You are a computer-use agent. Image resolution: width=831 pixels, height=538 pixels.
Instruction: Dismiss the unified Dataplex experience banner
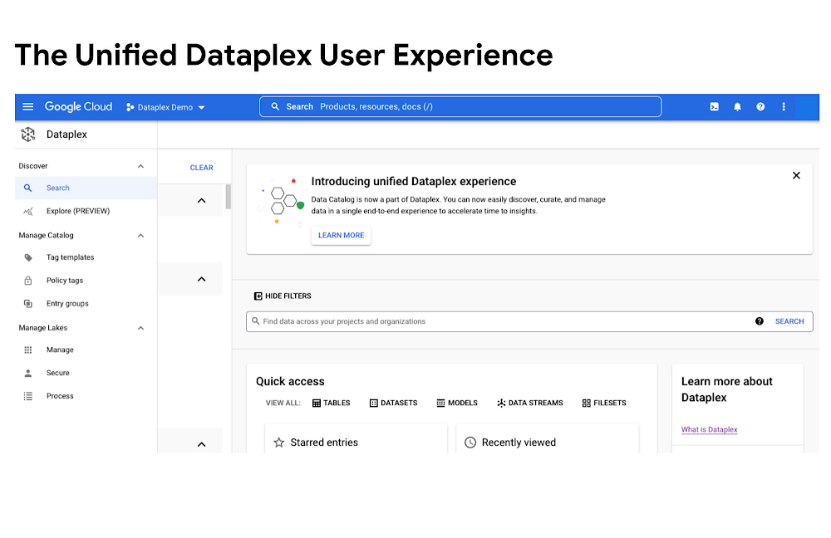pyautogui.click(x=796, y=175)
